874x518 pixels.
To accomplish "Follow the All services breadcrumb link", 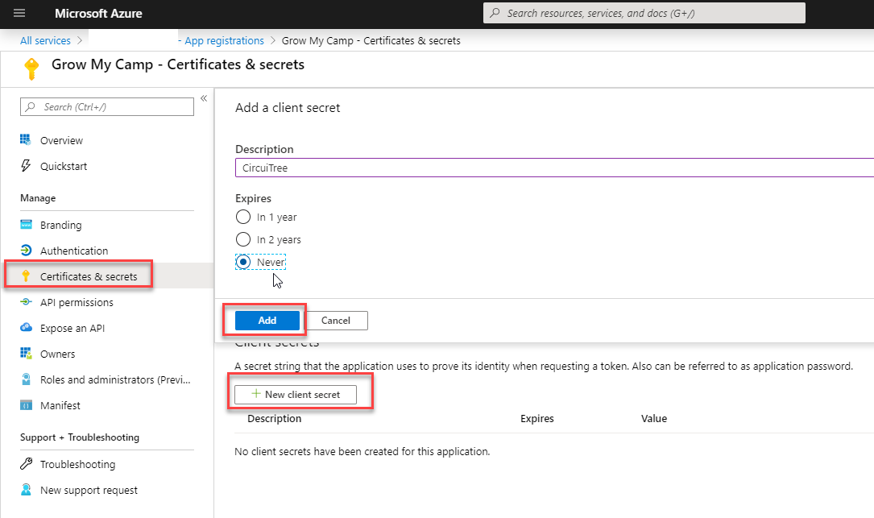I will click(45, 40).
